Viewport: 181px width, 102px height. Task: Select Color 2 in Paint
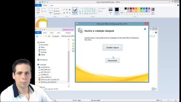(x=122, y=11)
